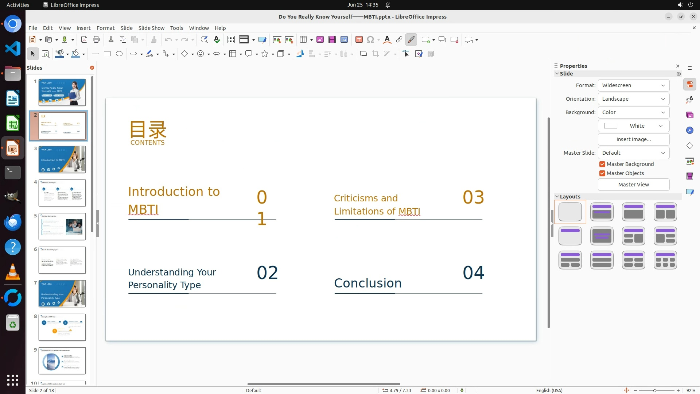
Task: Expand the Orientation Landscape dropdown
Action: click(633, 99)
